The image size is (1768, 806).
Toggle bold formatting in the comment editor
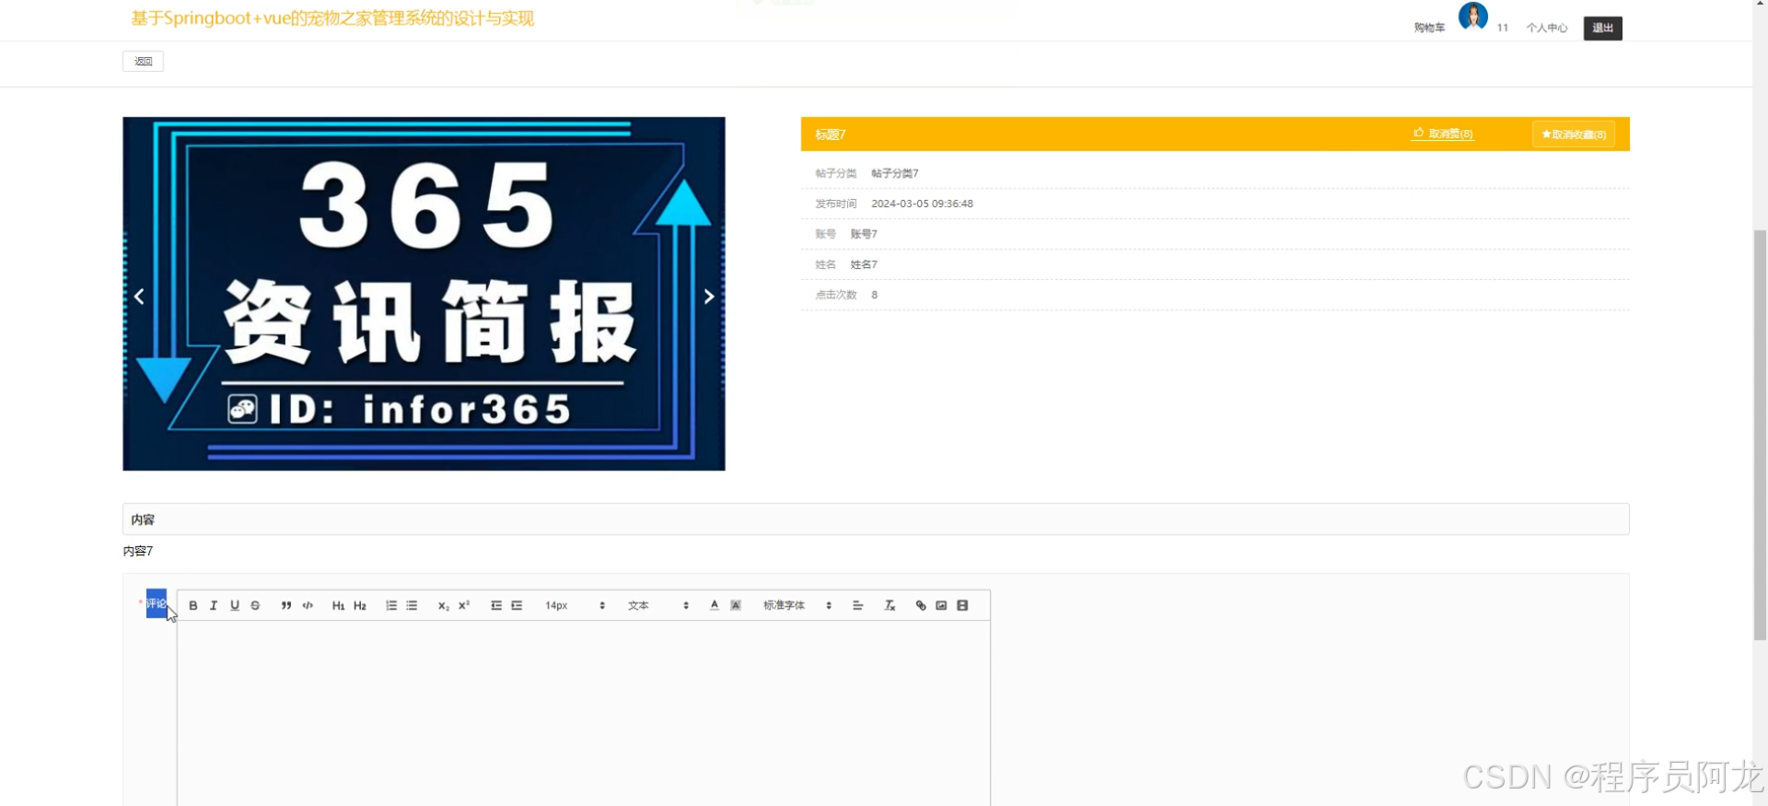pos(193,605)
